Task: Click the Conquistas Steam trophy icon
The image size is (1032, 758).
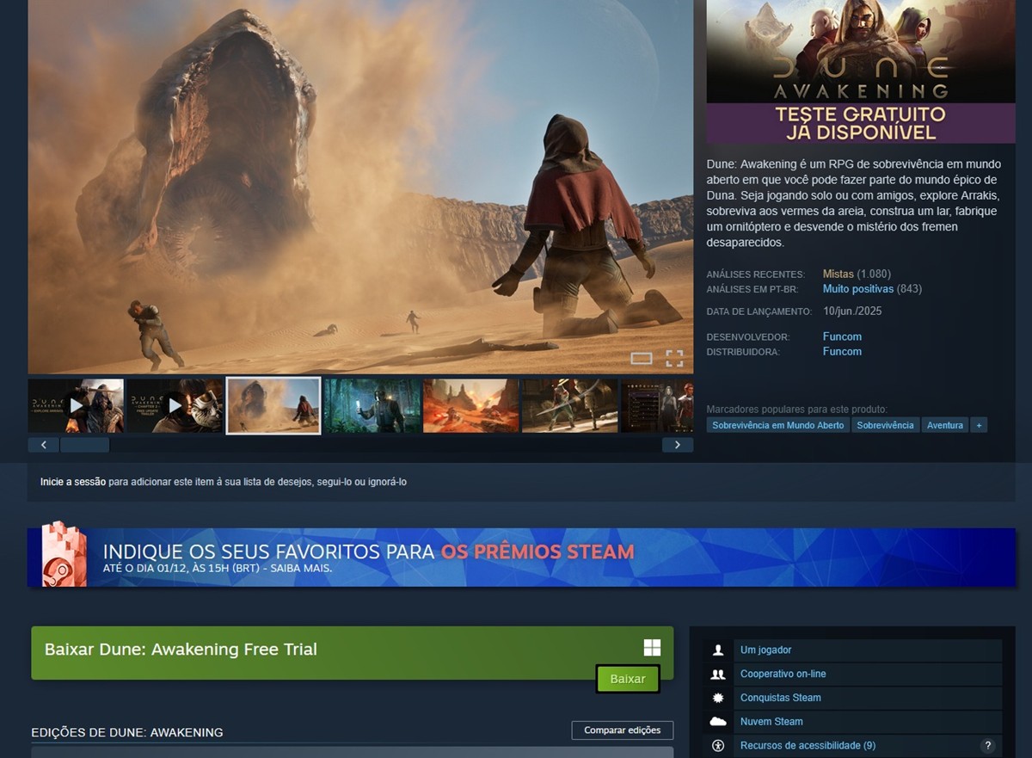Action: point(718,698)
